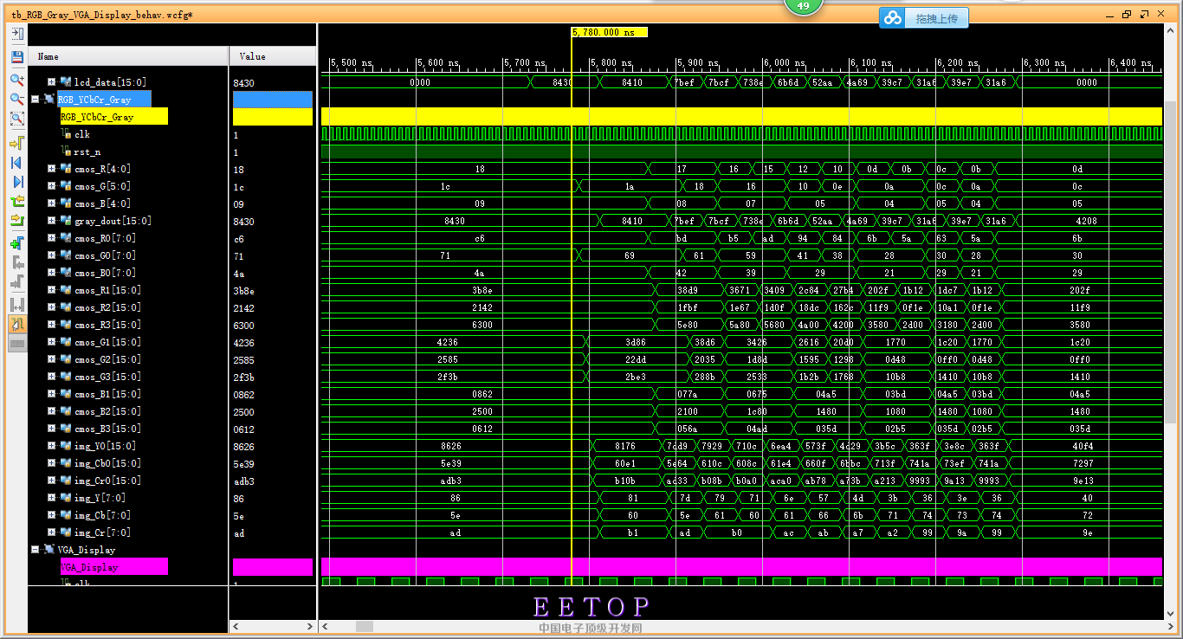
Task: Click the 4208 segment in gray_dout waveform
Action: (x=1086, y=221)
